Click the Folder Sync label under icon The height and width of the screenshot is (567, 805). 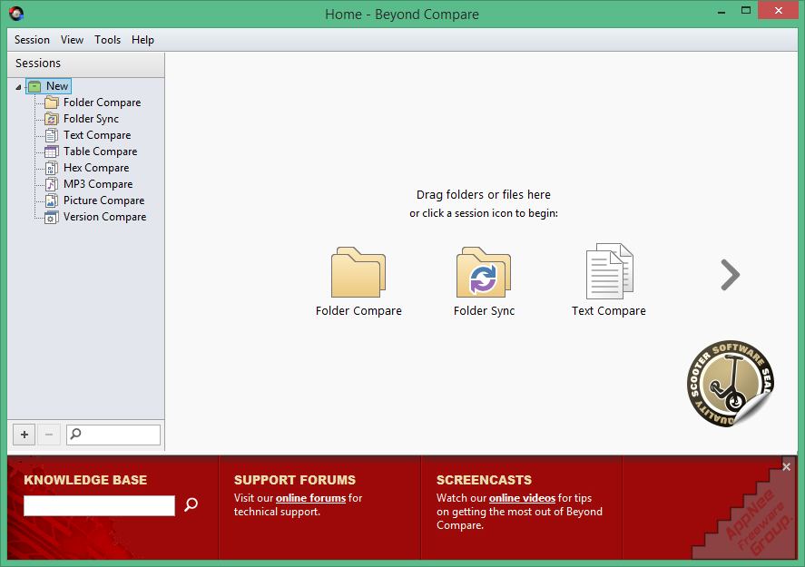(484, 311)
